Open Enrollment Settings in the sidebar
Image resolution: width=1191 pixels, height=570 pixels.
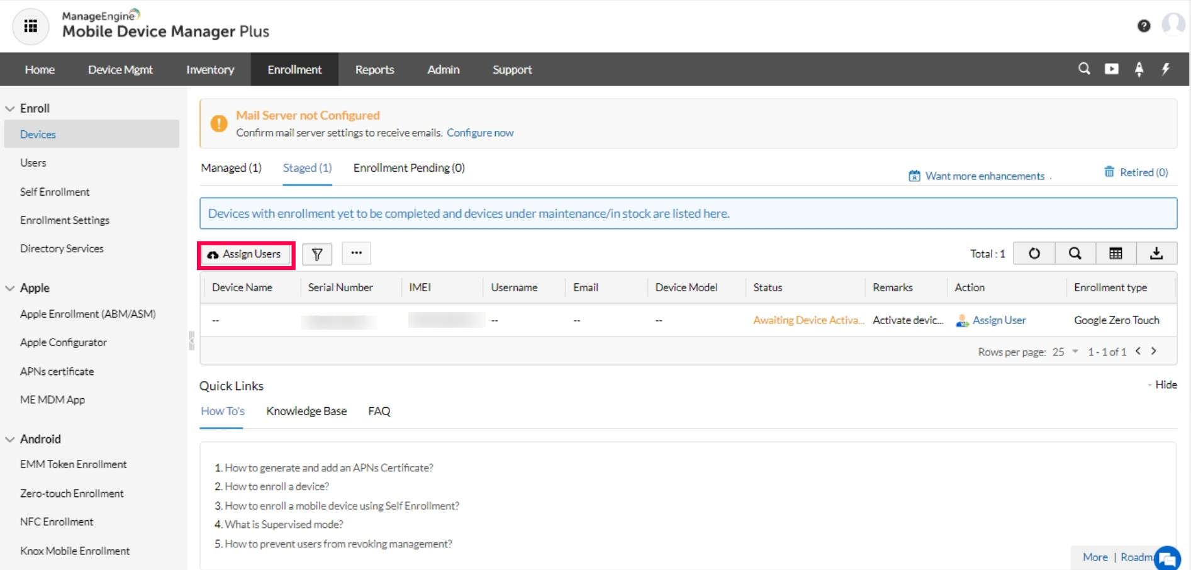coord(65,220)
